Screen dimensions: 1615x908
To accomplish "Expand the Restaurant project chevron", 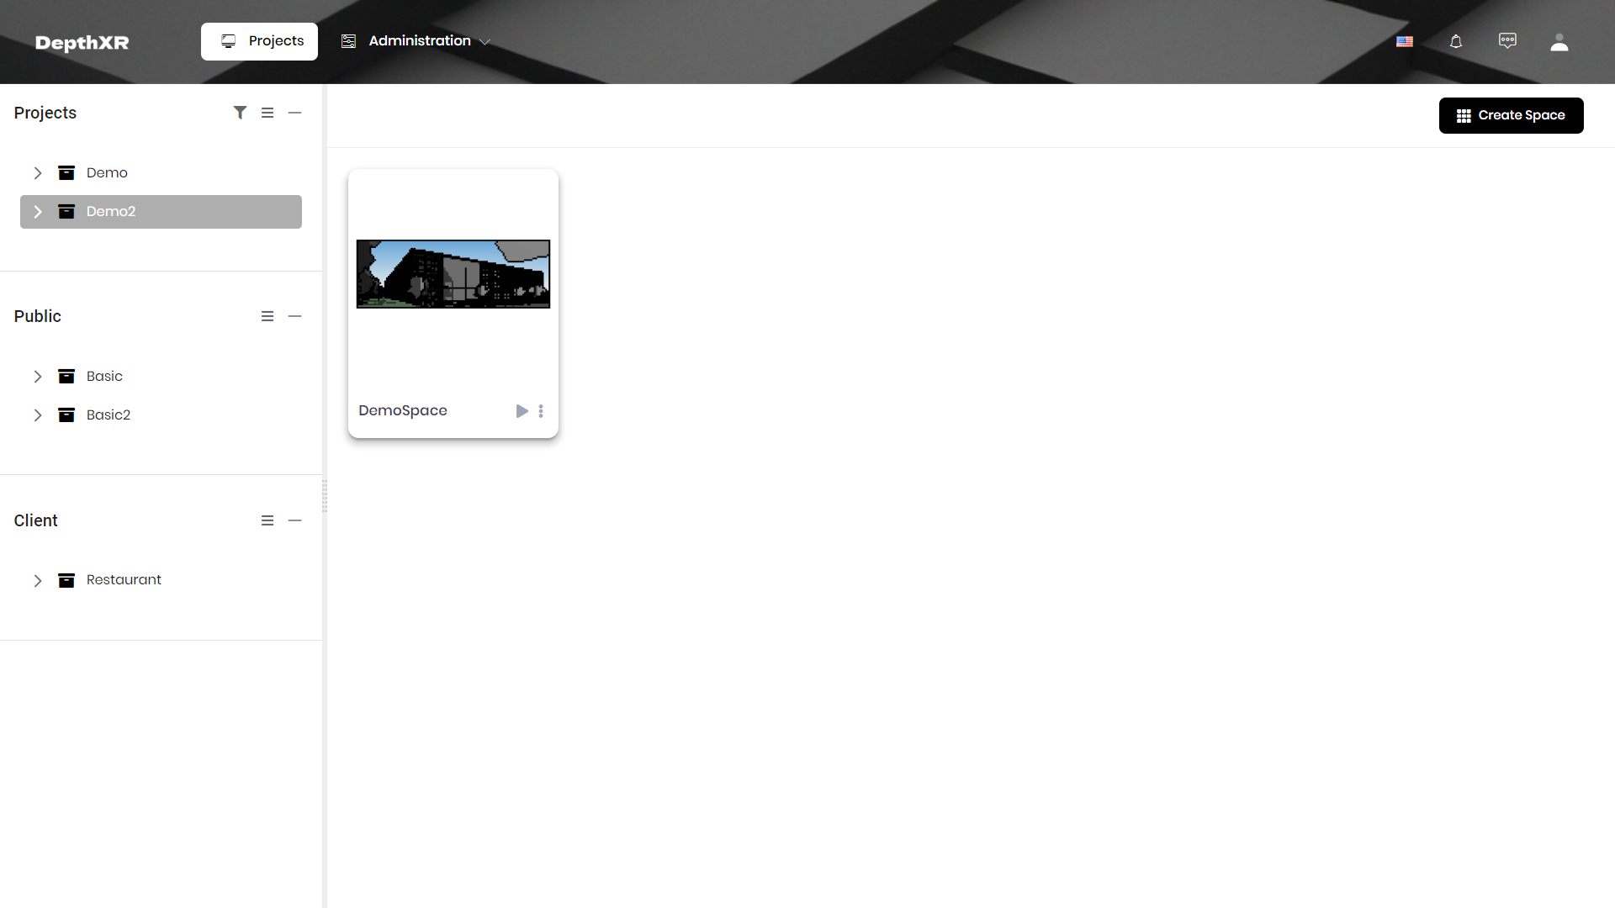I will (38, 581).
